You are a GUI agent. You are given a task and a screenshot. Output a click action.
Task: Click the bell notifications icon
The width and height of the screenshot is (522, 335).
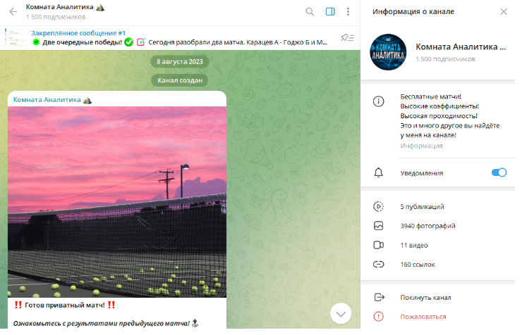click(x=379, y=172)
